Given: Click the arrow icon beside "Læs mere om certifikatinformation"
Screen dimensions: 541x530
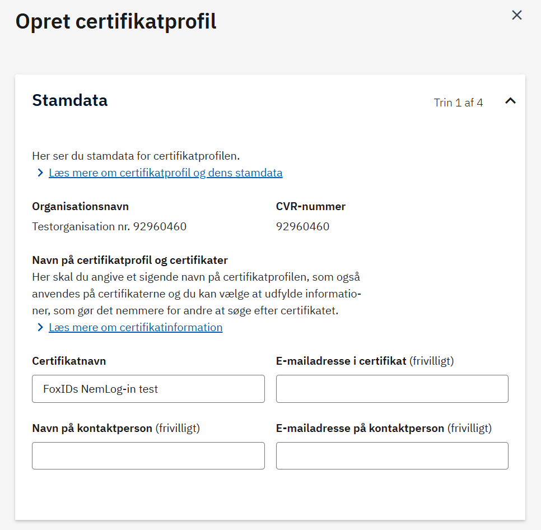Looking at the screenshot, I should 39,327.
